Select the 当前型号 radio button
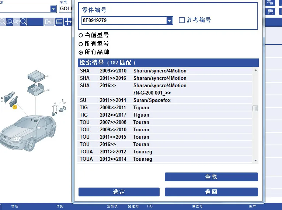 81,35
